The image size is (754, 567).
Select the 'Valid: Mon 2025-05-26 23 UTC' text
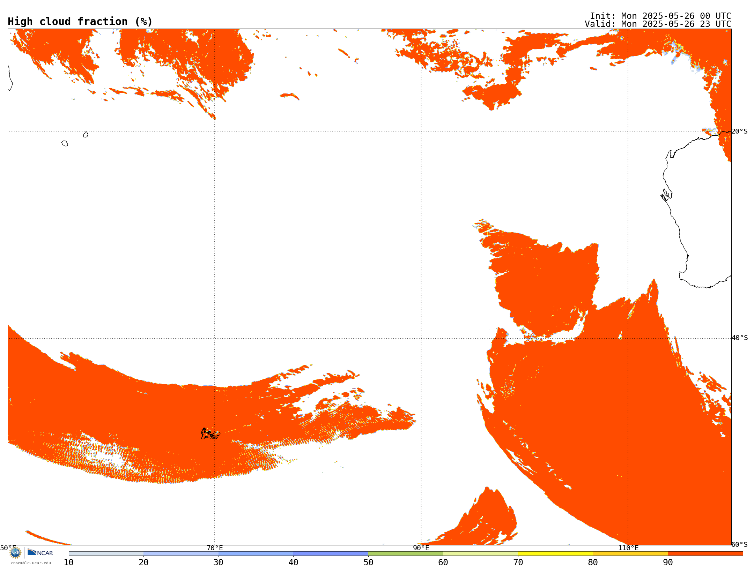658,24
